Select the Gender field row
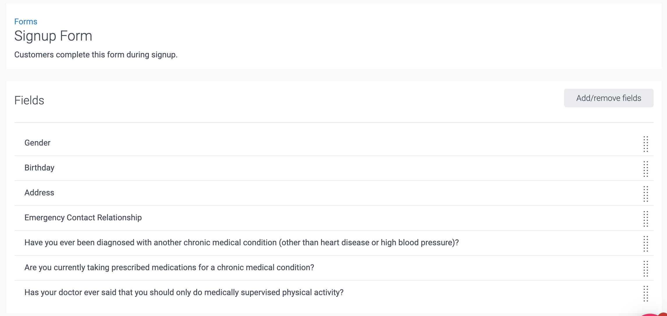Viewport: 667px width, 316px height. point(37,143)
